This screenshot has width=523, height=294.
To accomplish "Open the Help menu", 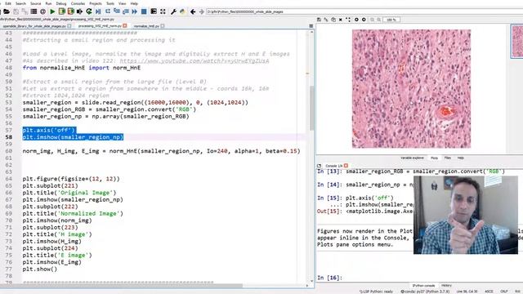I will click(134, 3).
